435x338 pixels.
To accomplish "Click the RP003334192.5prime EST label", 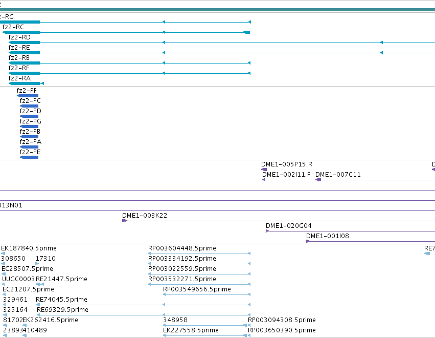I will click(182, 259).
